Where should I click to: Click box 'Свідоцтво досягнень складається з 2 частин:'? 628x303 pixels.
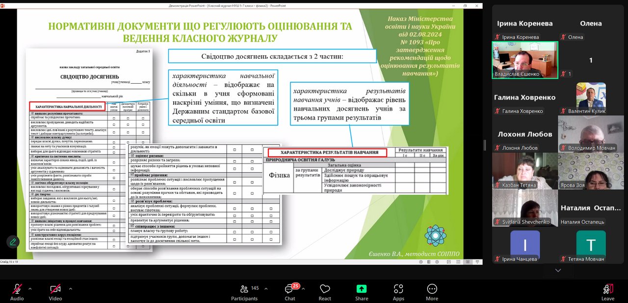(272, 56)
